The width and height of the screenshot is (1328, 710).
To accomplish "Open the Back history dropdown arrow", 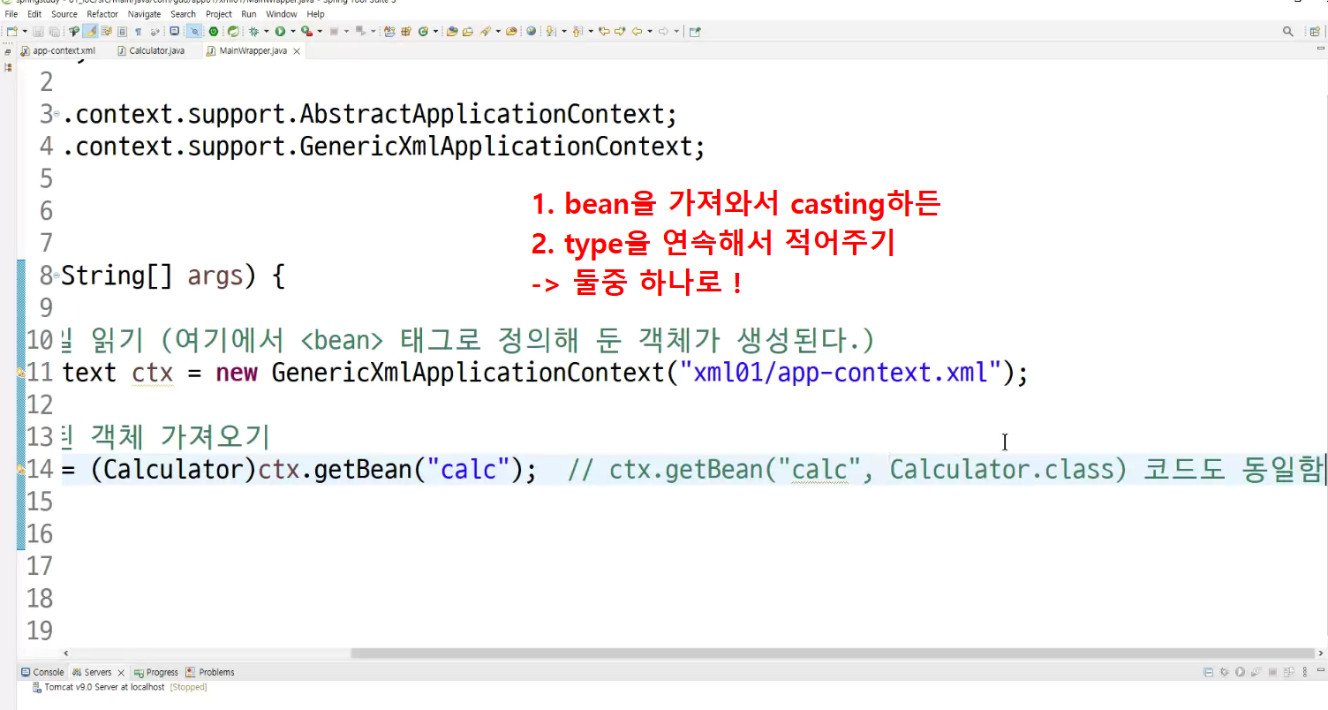I will click(649, 31).
